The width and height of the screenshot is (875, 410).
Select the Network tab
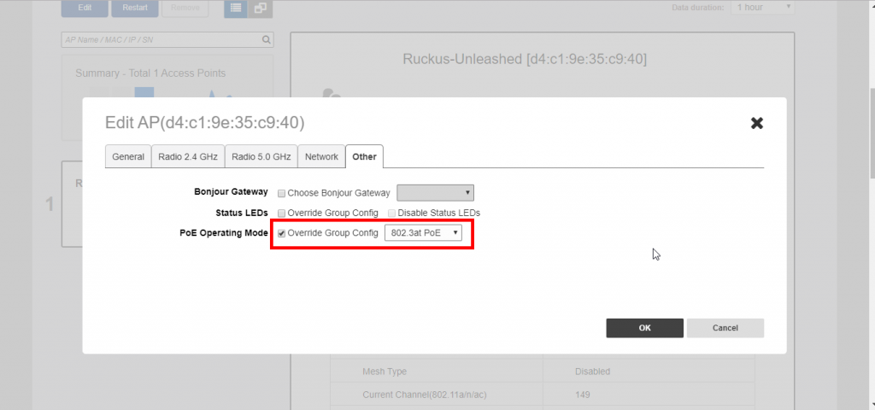(x=322, y=157)
